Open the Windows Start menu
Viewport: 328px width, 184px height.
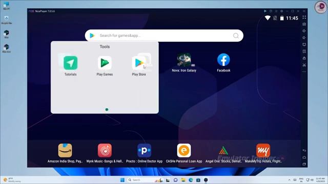click(122, 180)
